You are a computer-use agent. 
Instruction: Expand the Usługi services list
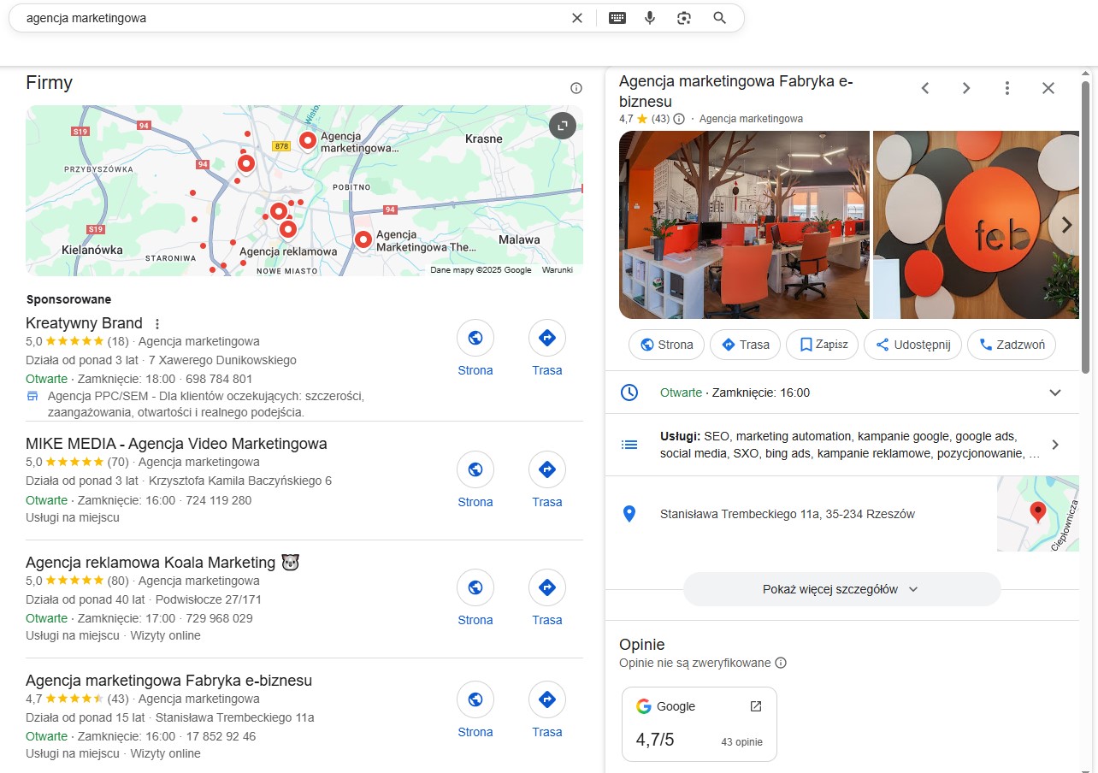click(x=1055, y=445)
